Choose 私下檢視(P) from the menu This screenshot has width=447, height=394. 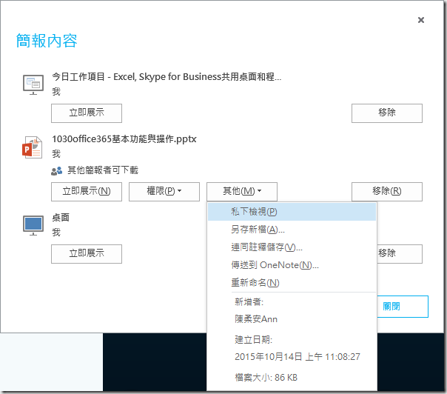[254, 212]
